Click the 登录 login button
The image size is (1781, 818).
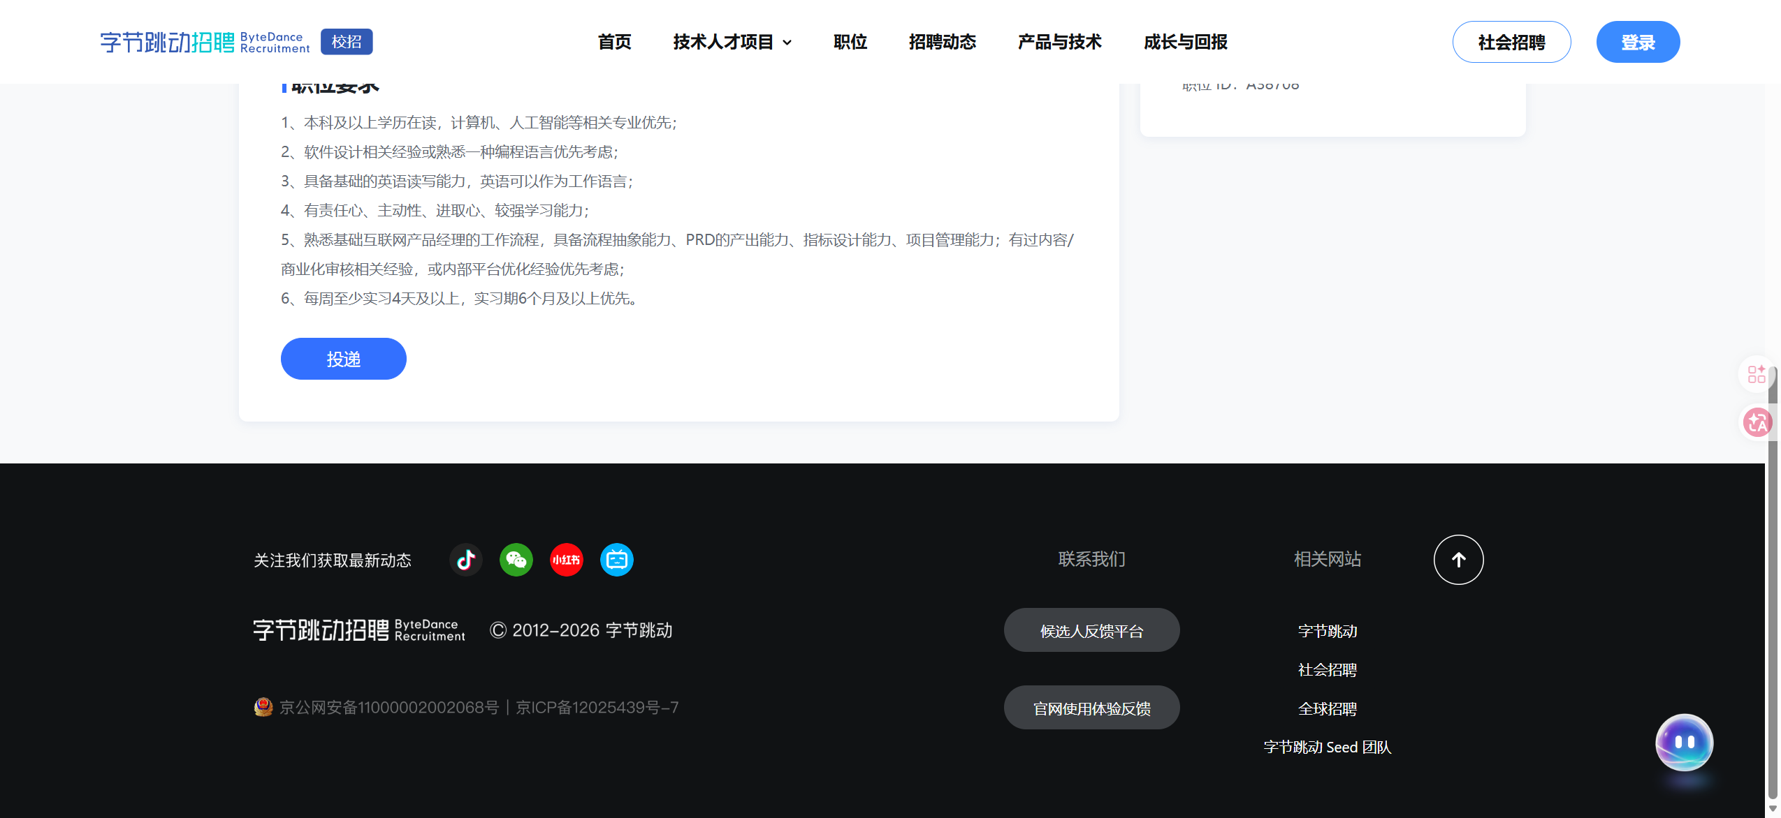click(x=1638, y=42)
